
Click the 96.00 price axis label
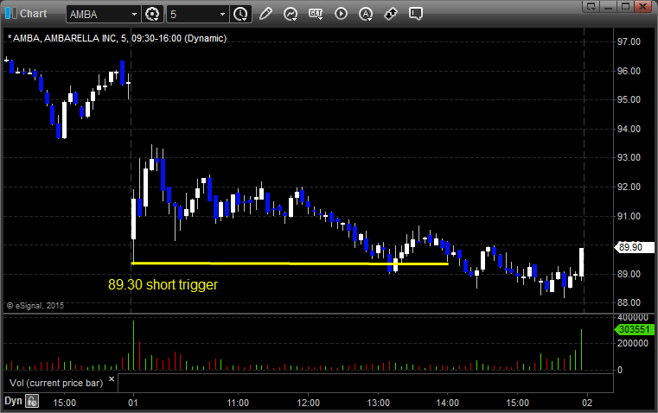pyautogui.click(x=629, y=71)
